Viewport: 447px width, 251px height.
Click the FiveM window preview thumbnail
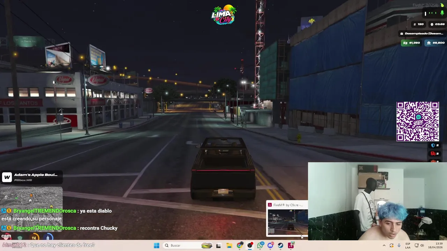(288, 222)
